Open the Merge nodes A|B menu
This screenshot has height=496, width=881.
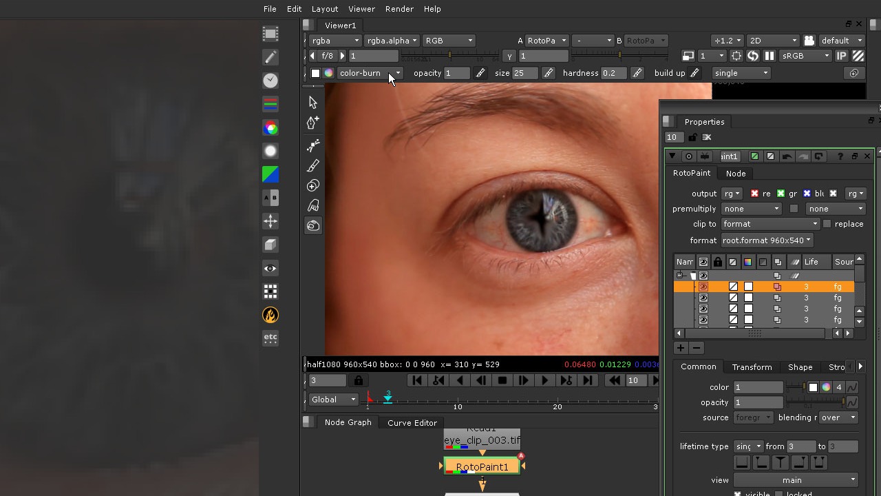pyautogui.click(x=270, y=198)
